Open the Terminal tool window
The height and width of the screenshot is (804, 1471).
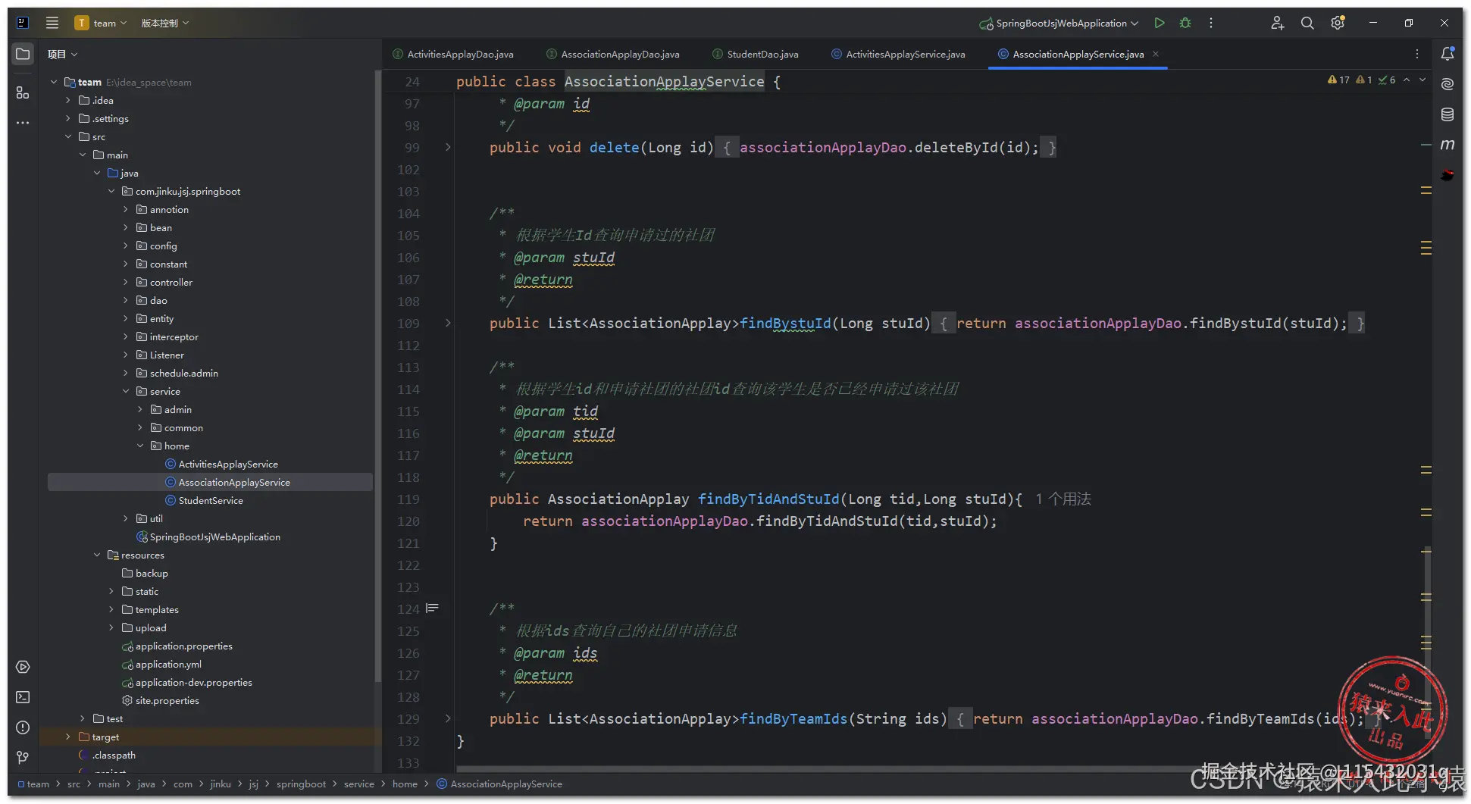23,697
